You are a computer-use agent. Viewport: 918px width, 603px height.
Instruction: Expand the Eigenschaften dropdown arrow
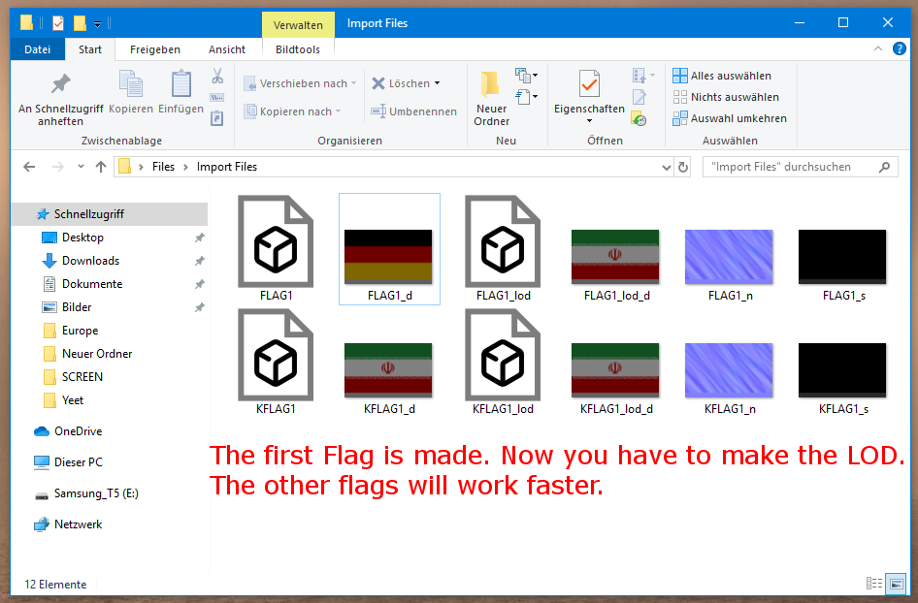[589, 121]
